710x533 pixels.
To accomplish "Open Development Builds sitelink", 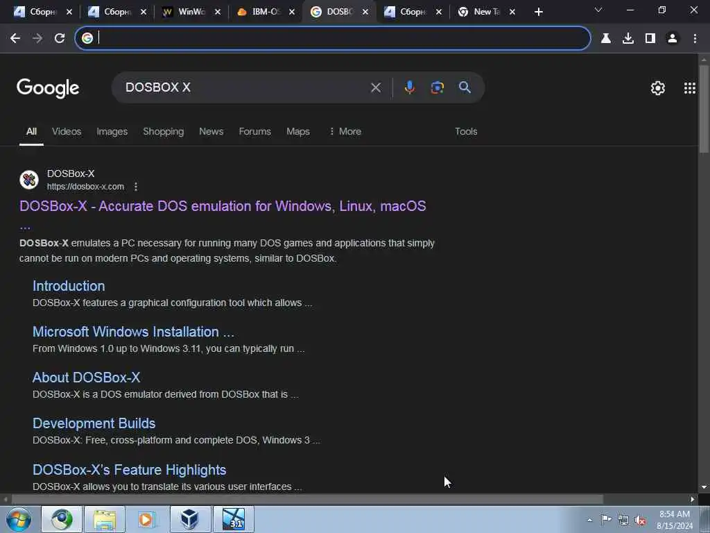I will (94, 423).
